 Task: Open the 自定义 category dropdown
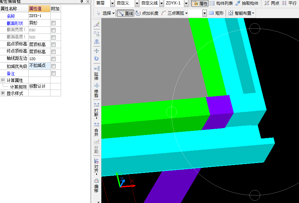pyautogui.click(x=137, y=3)
